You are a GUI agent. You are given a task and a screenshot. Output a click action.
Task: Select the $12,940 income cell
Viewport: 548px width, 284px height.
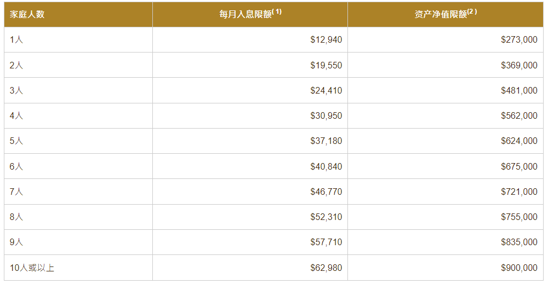(326, 40)
